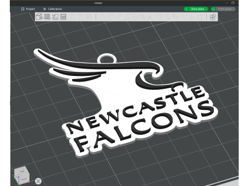Click the Add plate grid icon

48,17
